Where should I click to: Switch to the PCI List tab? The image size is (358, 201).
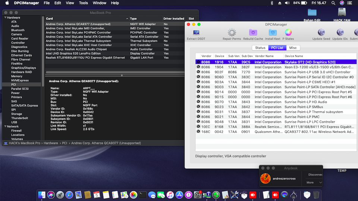pos(277,48)
